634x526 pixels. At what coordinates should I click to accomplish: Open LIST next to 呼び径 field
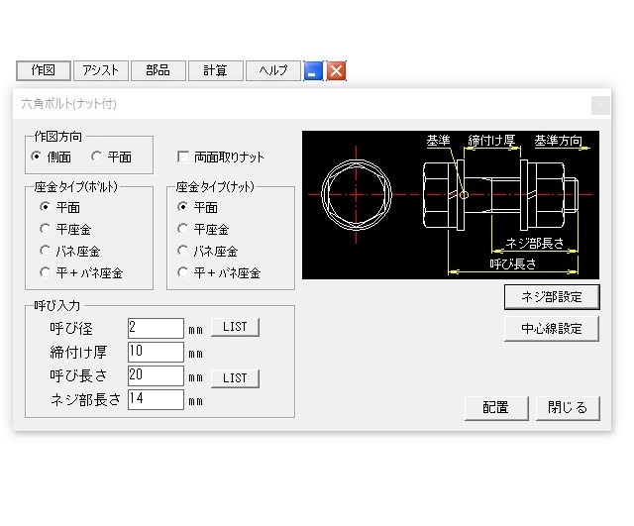[x=235, y=327]
